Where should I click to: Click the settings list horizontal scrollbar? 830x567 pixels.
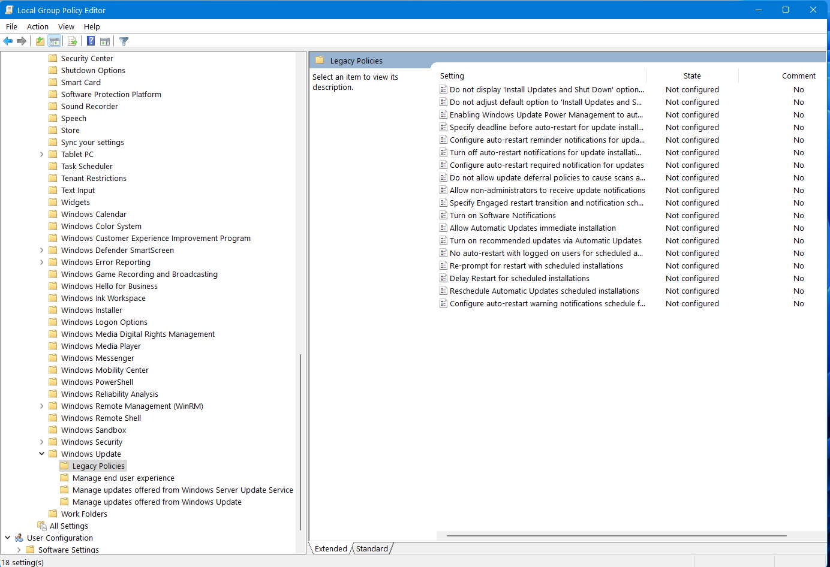tap(616, 536)
